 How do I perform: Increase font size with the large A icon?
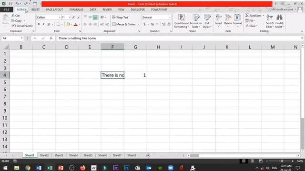coord(73,18)
